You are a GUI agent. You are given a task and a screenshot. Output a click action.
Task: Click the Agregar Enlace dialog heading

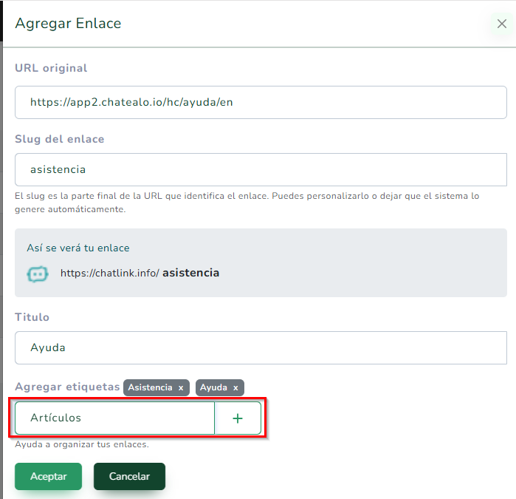[x=68, y=24]
